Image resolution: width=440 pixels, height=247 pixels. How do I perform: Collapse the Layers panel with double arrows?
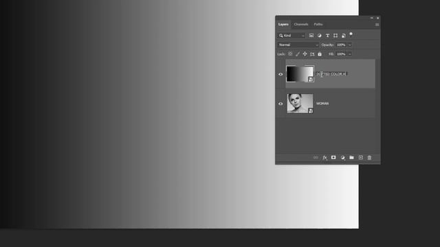coord(372,18)
